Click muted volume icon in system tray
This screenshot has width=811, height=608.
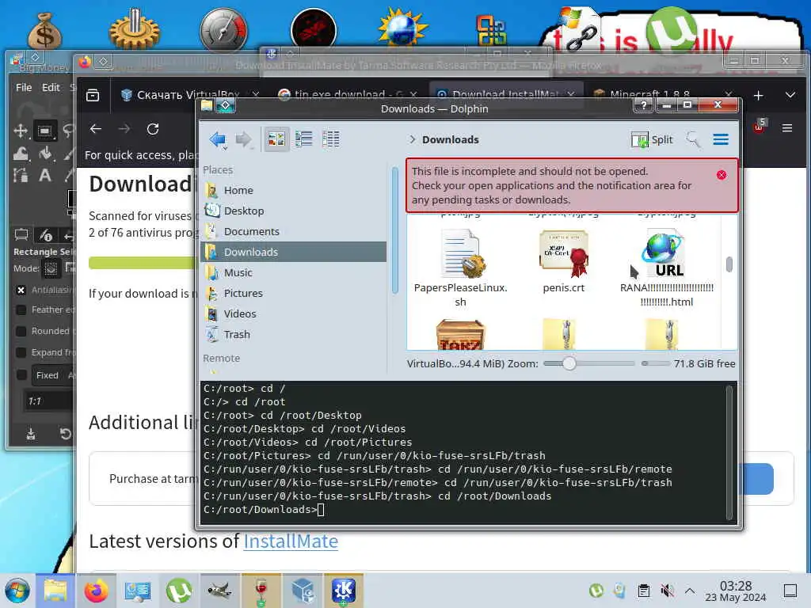click(x=667, y=591)
